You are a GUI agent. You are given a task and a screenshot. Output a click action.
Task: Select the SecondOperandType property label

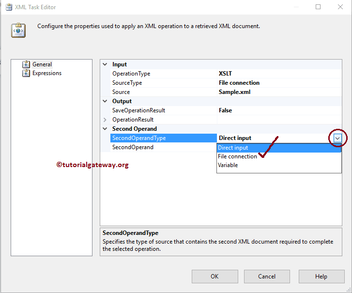(139, 138)
